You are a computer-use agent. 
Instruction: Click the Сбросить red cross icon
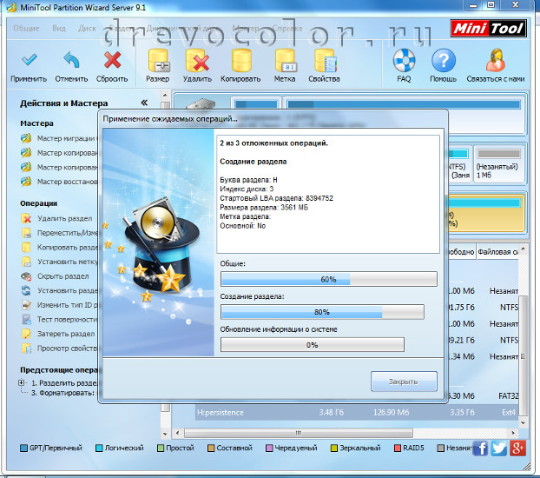(x=112, y=60)
